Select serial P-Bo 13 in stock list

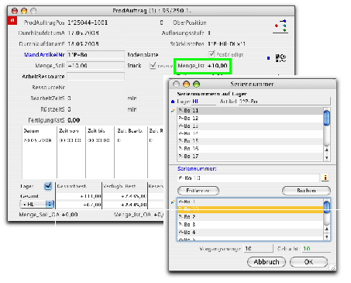click(250, 126)
